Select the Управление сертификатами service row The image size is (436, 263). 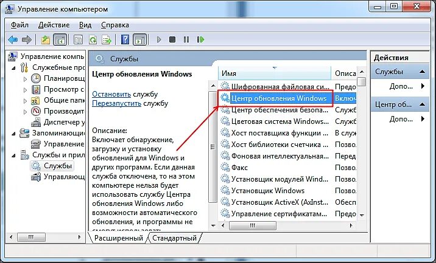click(287, 214)
